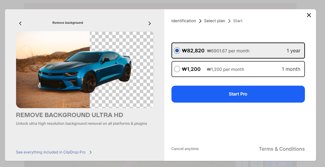
Task: Click the chevron beside ClipDrop Pro link
Action: (x=91, y=152)
